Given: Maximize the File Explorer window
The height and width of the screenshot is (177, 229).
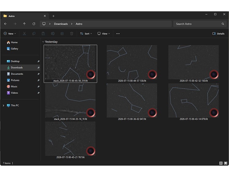Looking at the screenshot, I should 215,14.
